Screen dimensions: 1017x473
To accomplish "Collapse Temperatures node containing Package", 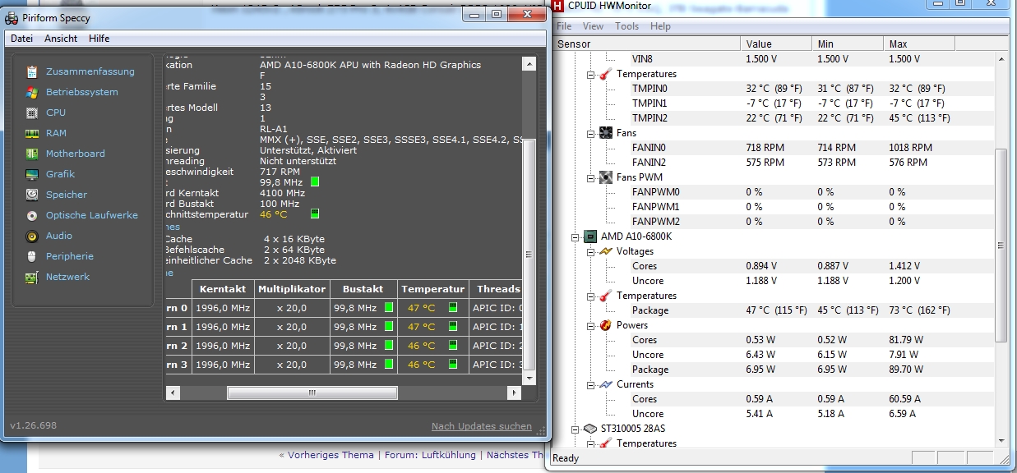I will tap(591, 296).
